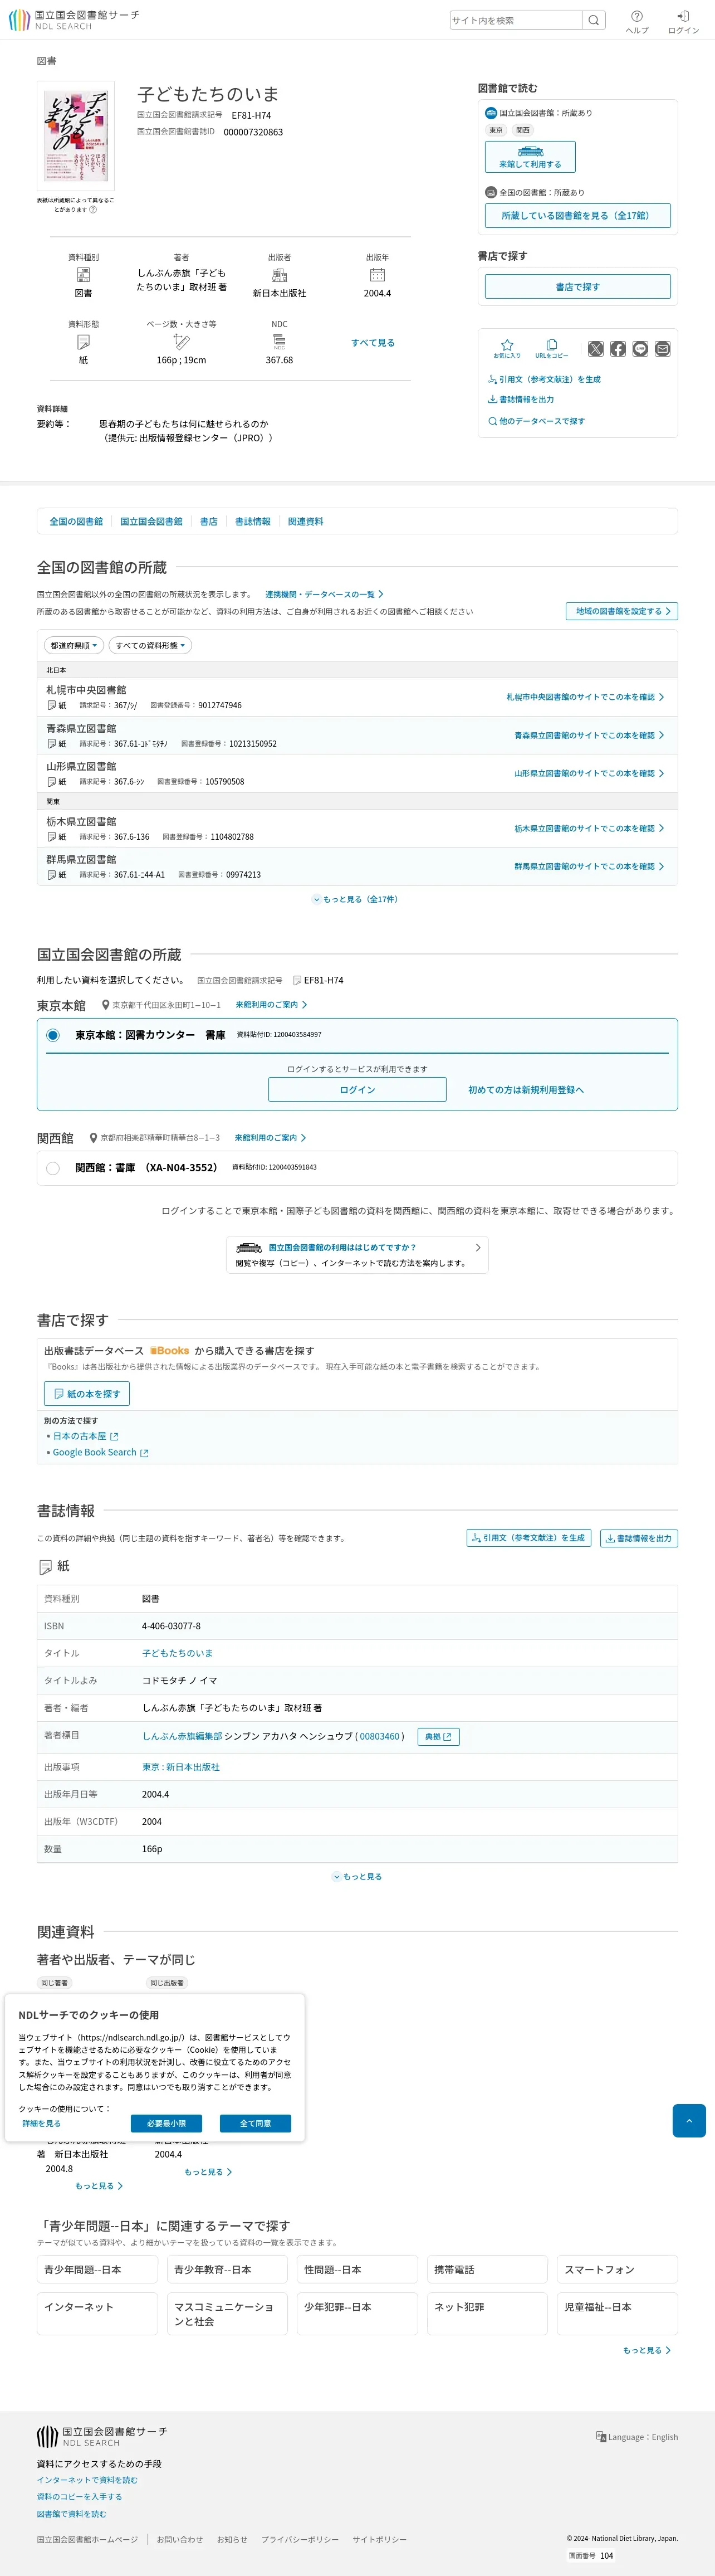Click the Login (ログイン) icon in header
Image resolution: width=715 pixels, height=2576 pixels.
click(683, 21)
